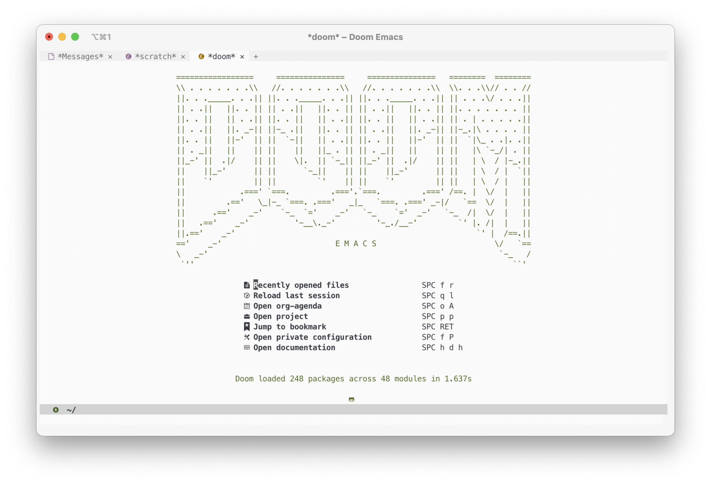Click the book icon beside Open documentation

tap(247, 347)
